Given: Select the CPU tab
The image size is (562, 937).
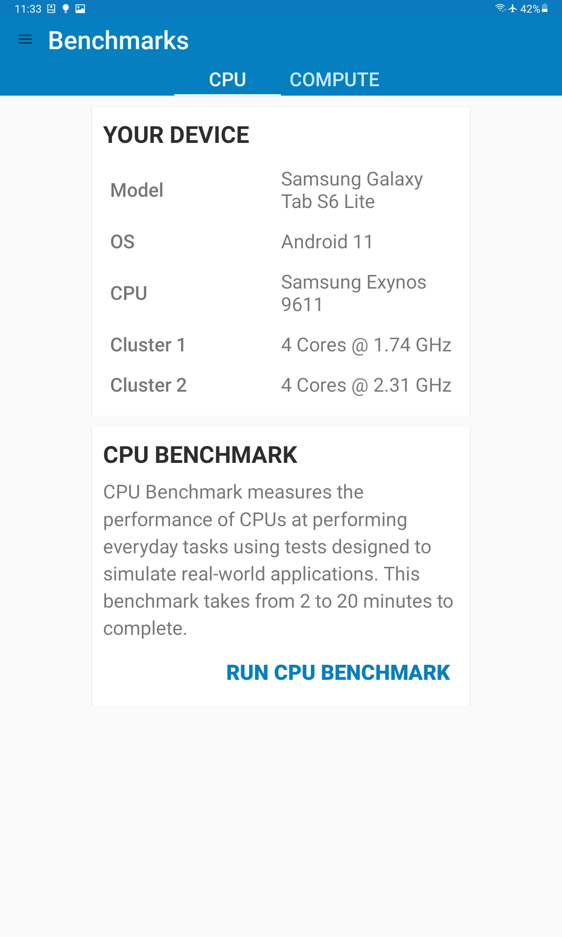Looking at the screenshot, I should click(228, 80).
